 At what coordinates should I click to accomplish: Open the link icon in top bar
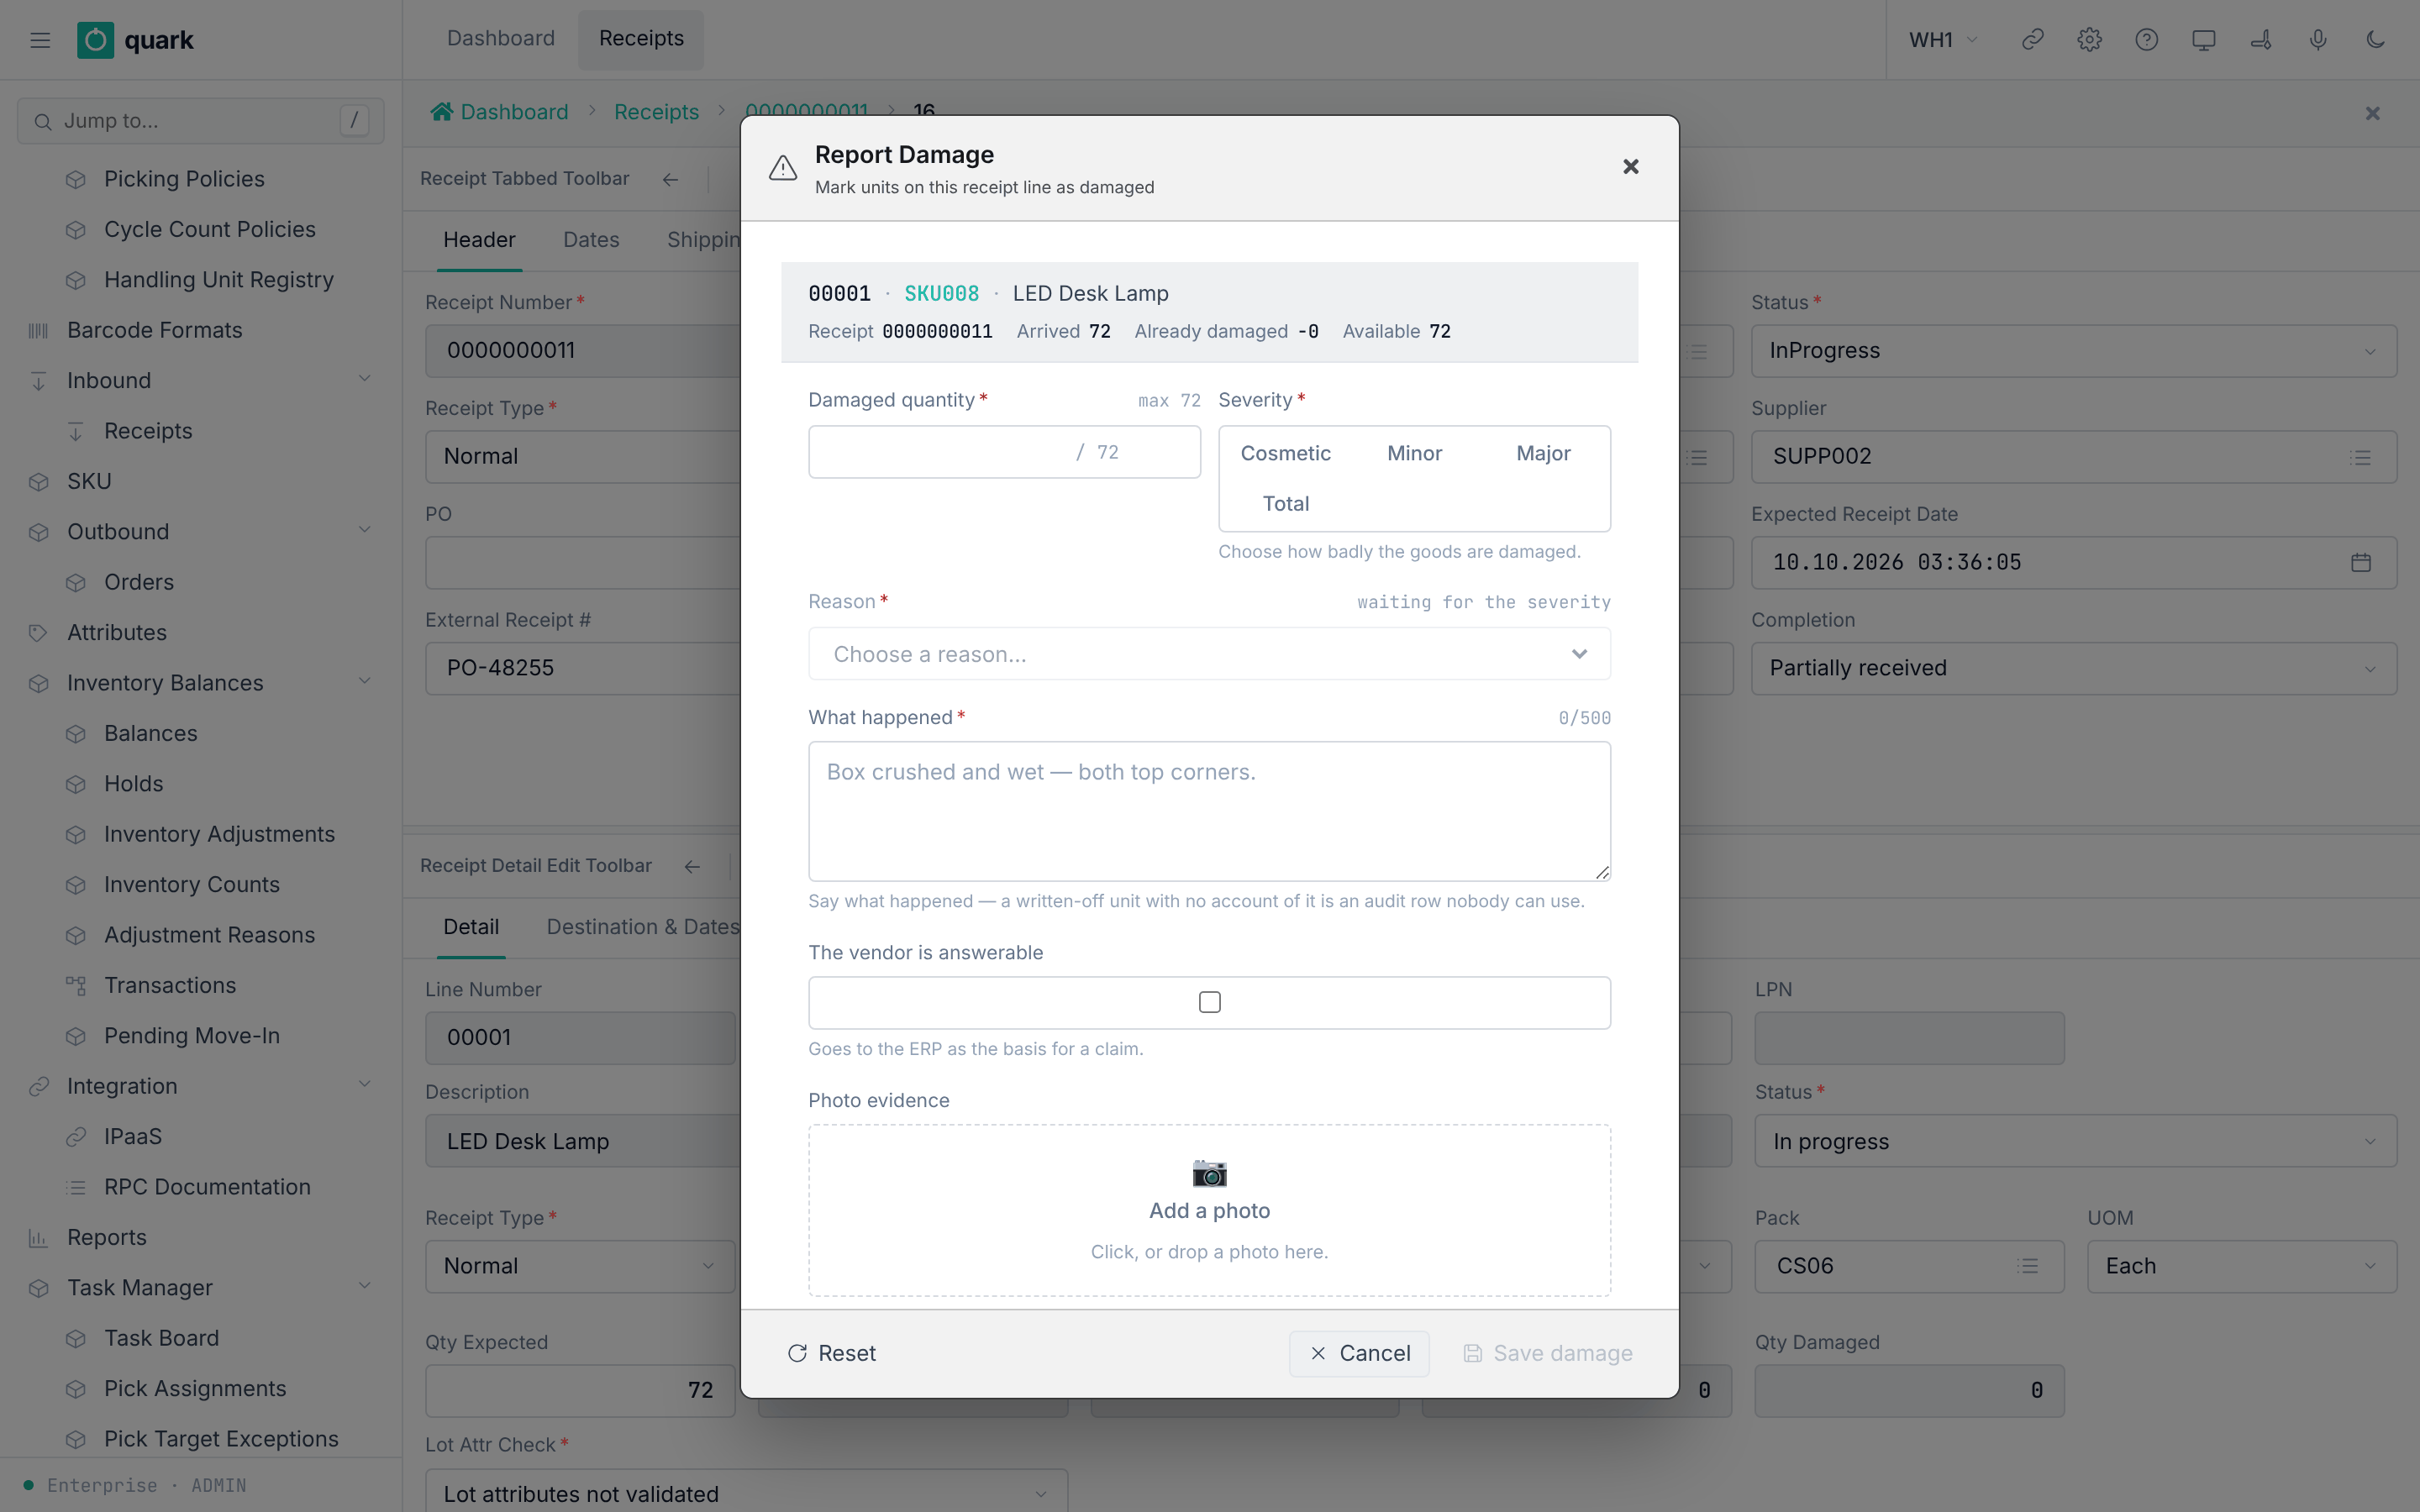2032,40
